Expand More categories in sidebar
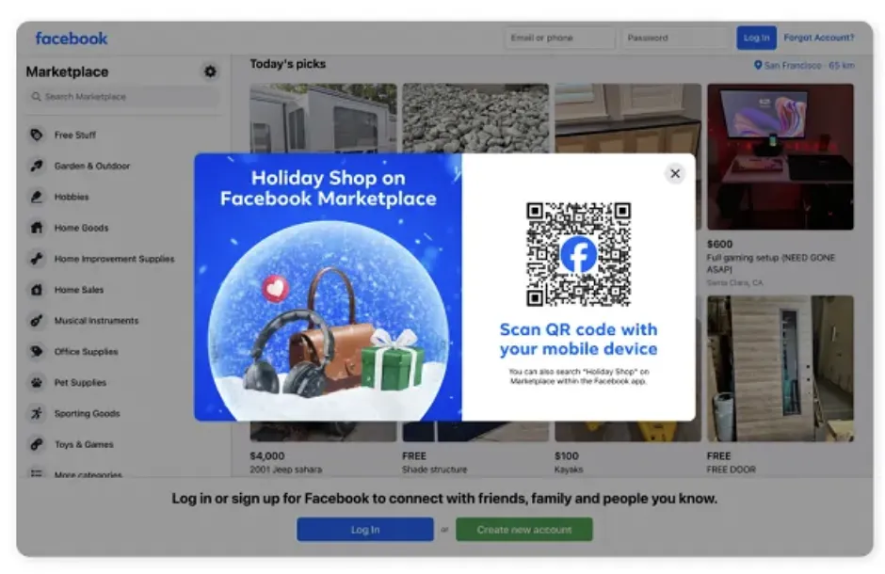The image size is (885, 574). 87,474
